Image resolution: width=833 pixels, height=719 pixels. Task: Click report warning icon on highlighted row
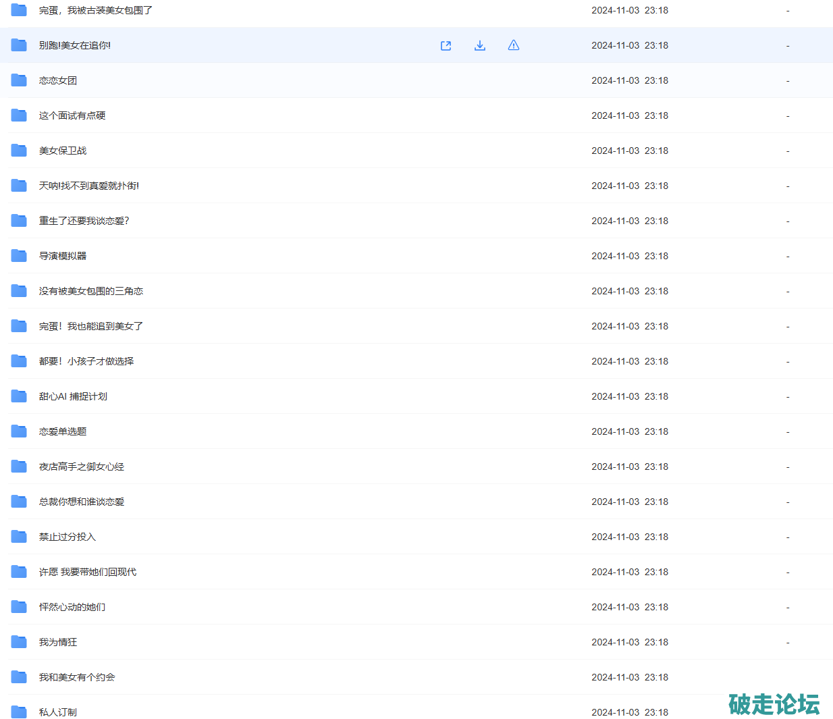pos(514,45)
